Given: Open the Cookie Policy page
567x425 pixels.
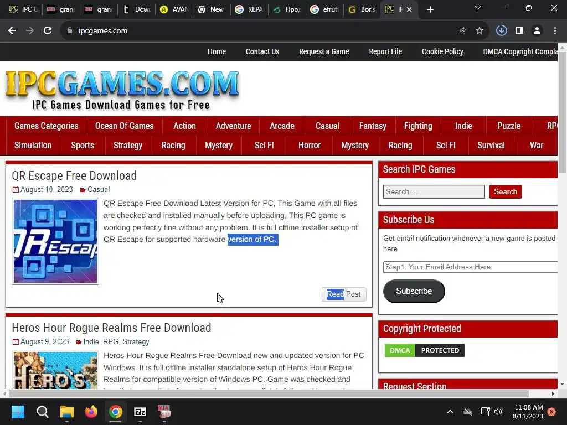Looking at the screenshot, I should click(x=442, y=51).
